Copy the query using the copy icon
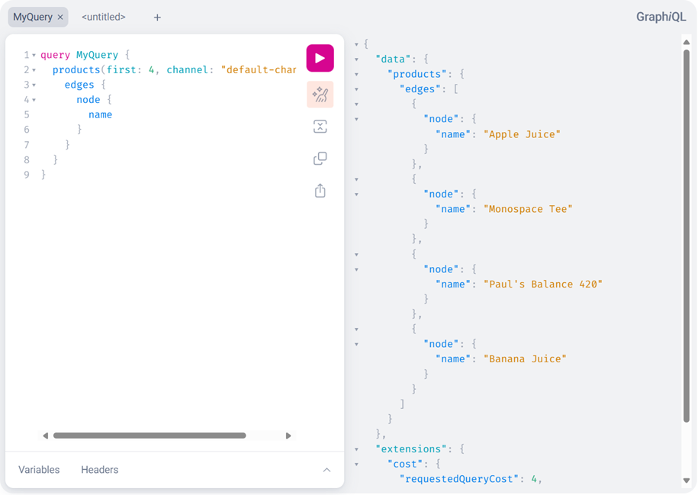 (x=320, y=159)
